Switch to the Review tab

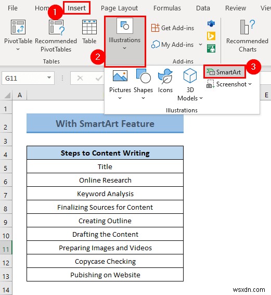(236, 8)
